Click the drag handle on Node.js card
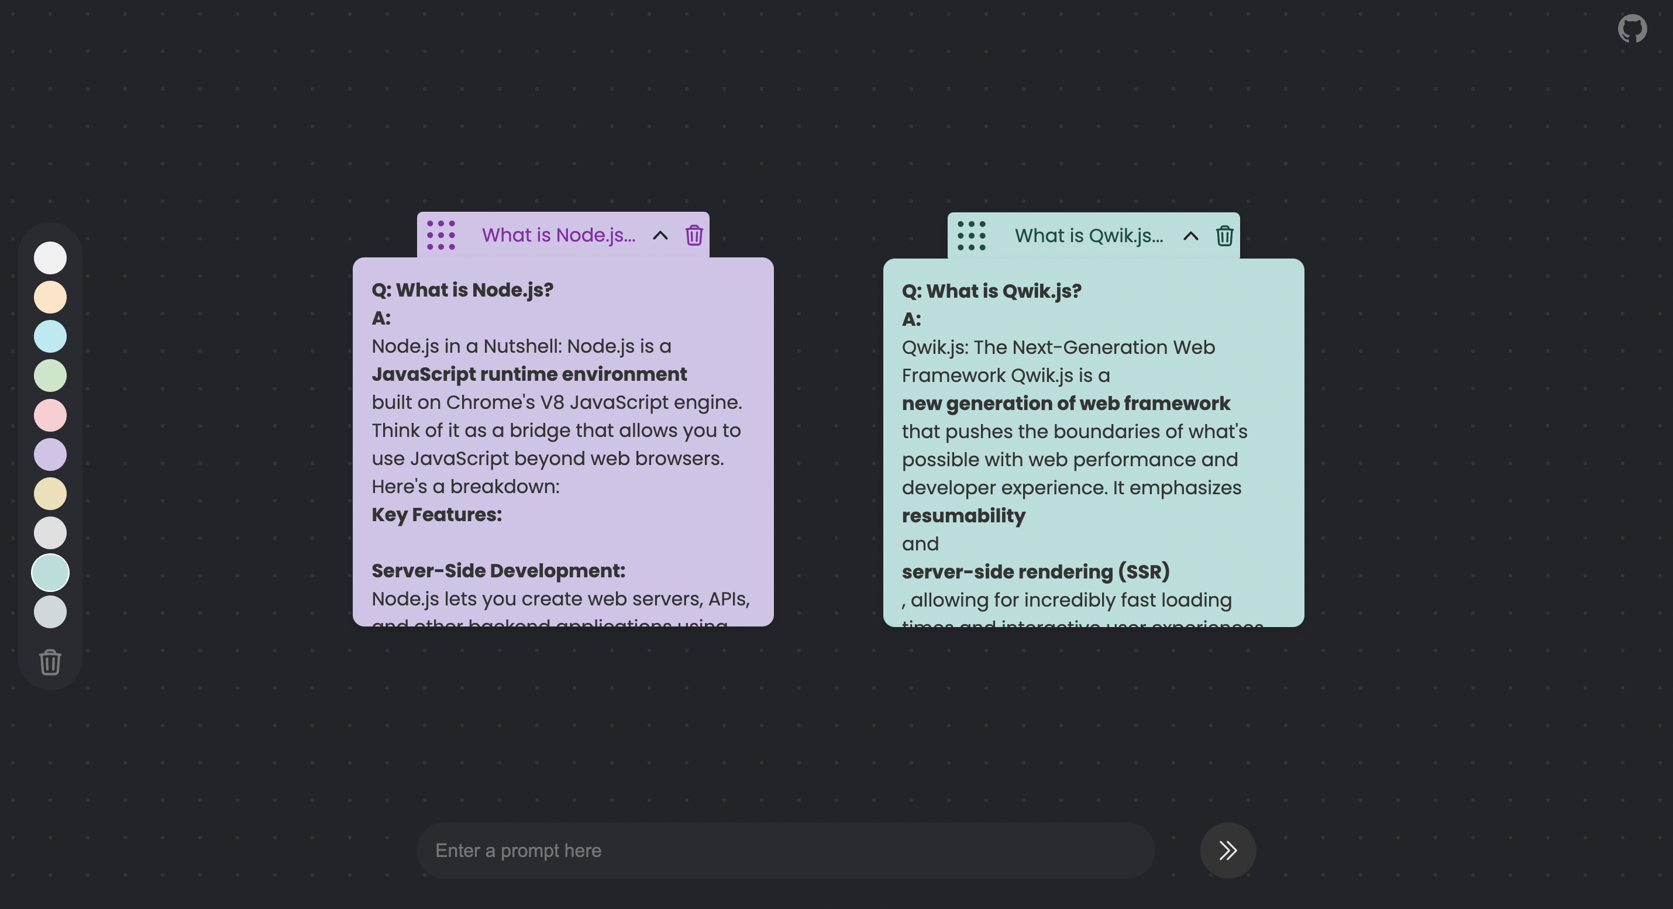 [x=441, y=235]
